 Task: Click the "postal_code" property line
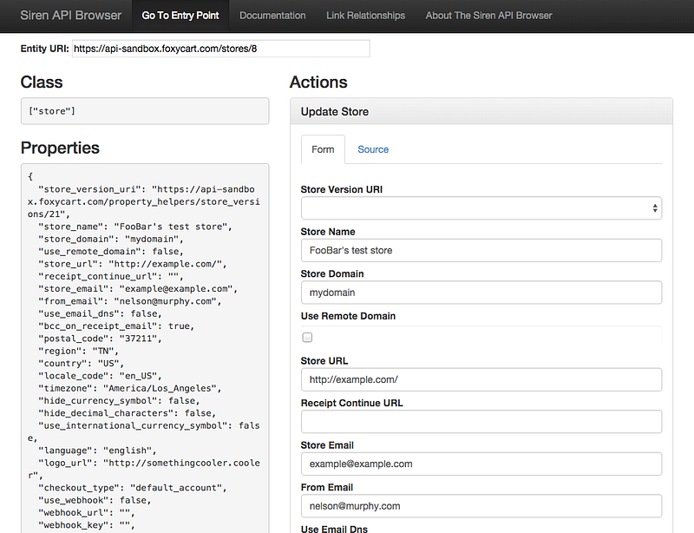click(x=100, y=339)
